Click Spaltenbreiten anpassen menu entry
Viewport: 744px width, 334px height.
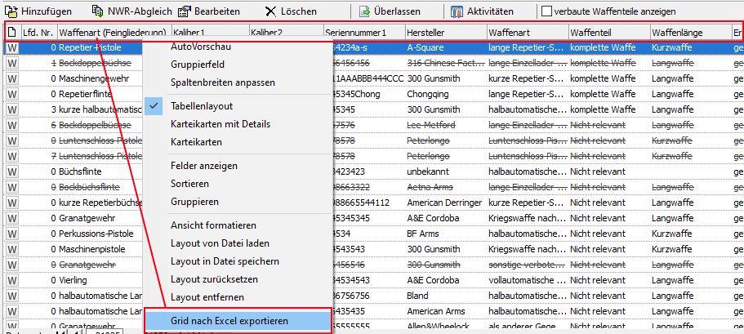point(222,82)
